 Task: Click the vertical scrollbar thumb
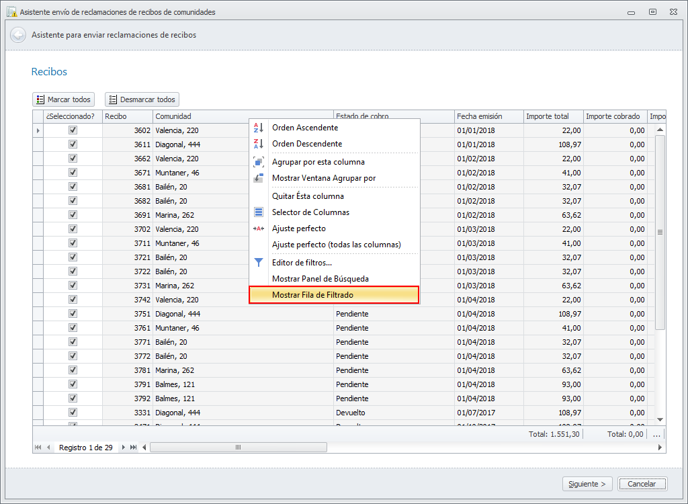[660, 233]
